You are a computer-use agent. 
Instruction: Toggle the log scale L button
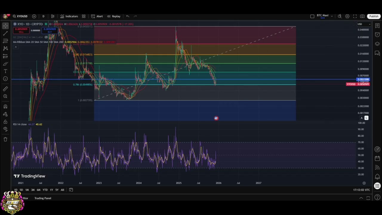tap(366, 118)
